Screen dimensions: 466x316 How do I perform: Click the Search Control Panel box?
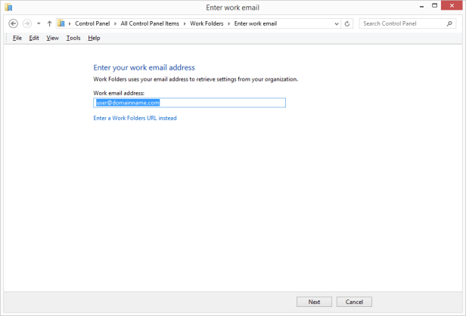[x=401, y=23]
